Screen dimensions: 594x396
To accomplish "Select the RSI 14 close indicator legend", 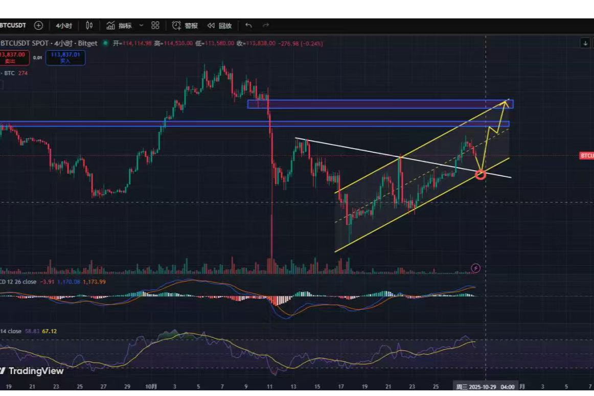I will click(x=12, y=331).
